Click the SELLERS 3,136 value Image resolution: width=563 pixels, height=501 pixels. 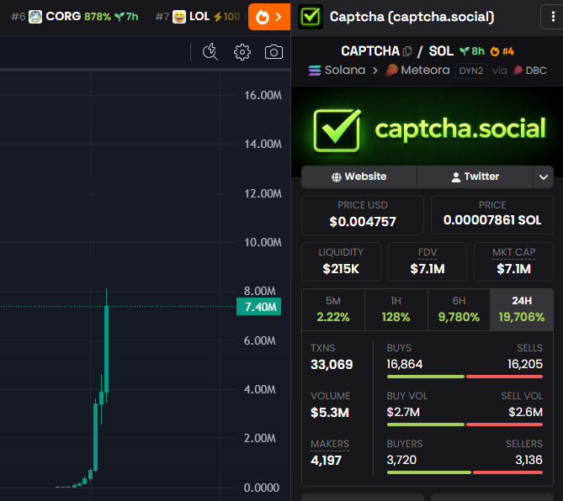coord(528,460)
